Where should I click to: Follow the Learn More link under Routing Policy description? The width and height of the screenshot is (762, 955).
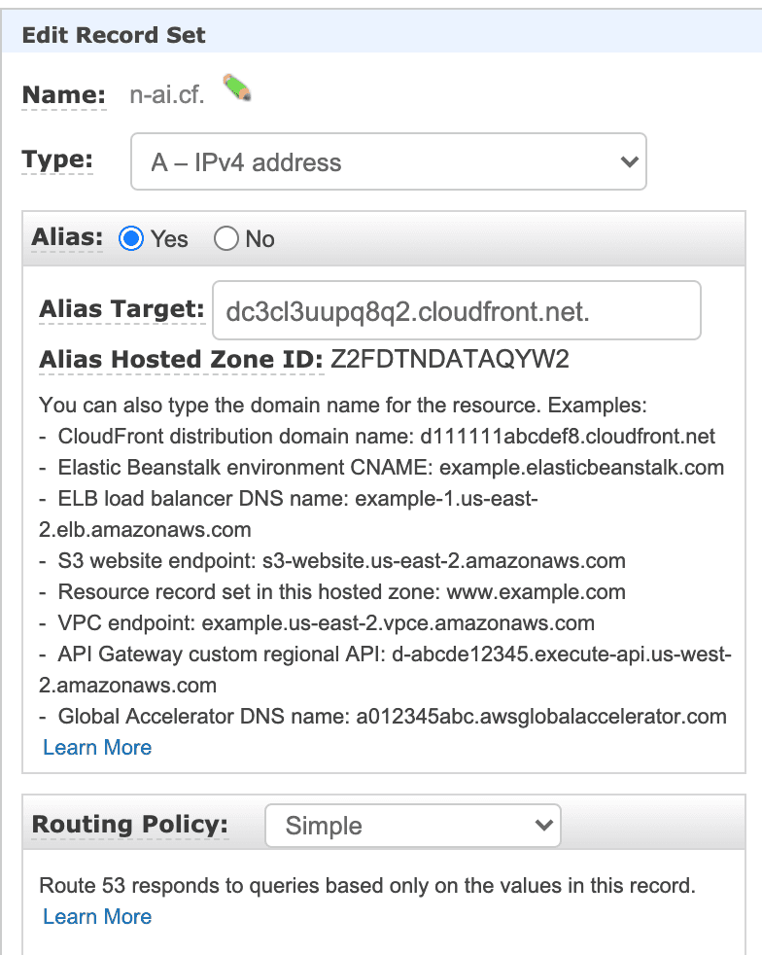click(x=97, y=917)
